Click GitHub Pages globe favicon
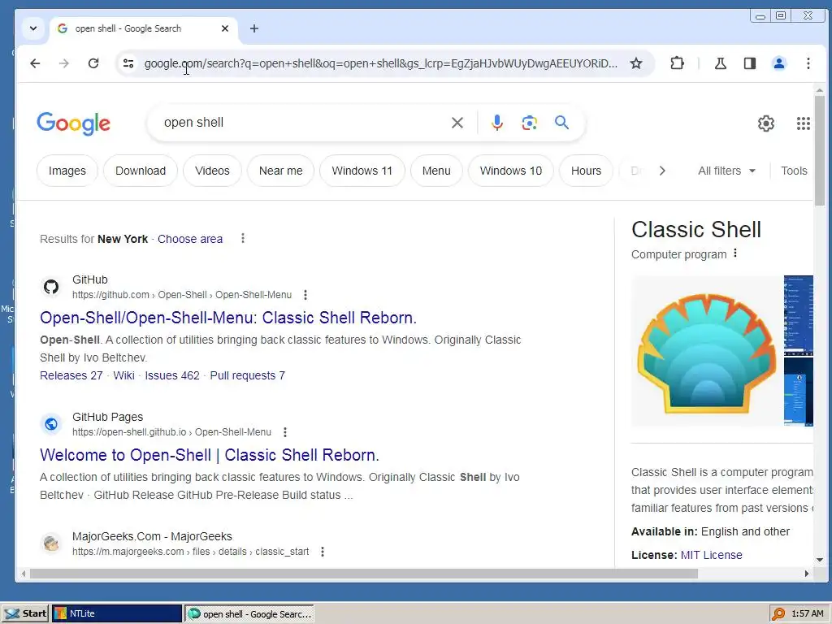 click(51, 424)
